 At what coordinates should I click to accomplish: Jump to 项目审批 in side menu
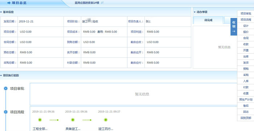click(246, 13)
